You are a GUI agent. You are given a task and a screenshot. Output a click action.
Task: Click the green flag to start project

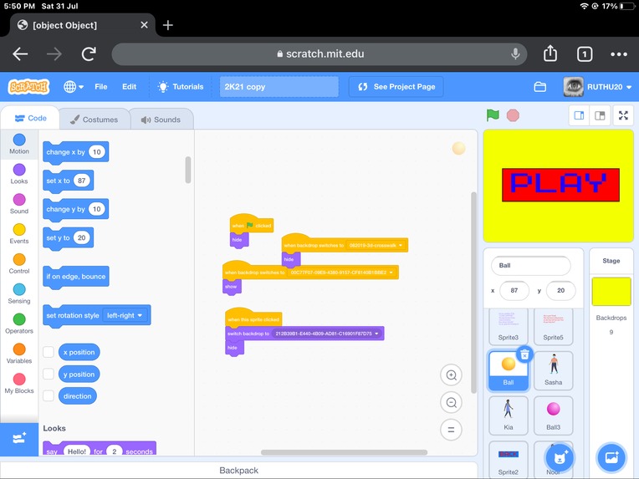tap(493, 115)
